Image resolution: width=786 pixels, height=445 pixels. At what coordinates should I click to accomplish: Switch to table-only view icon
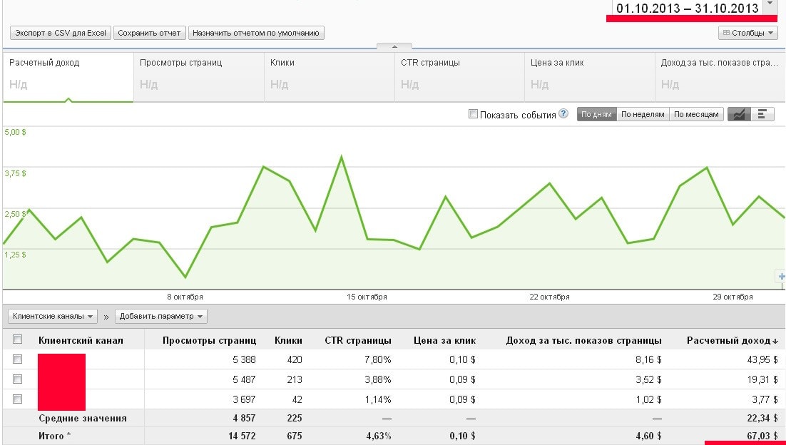[x=762, y=114]
